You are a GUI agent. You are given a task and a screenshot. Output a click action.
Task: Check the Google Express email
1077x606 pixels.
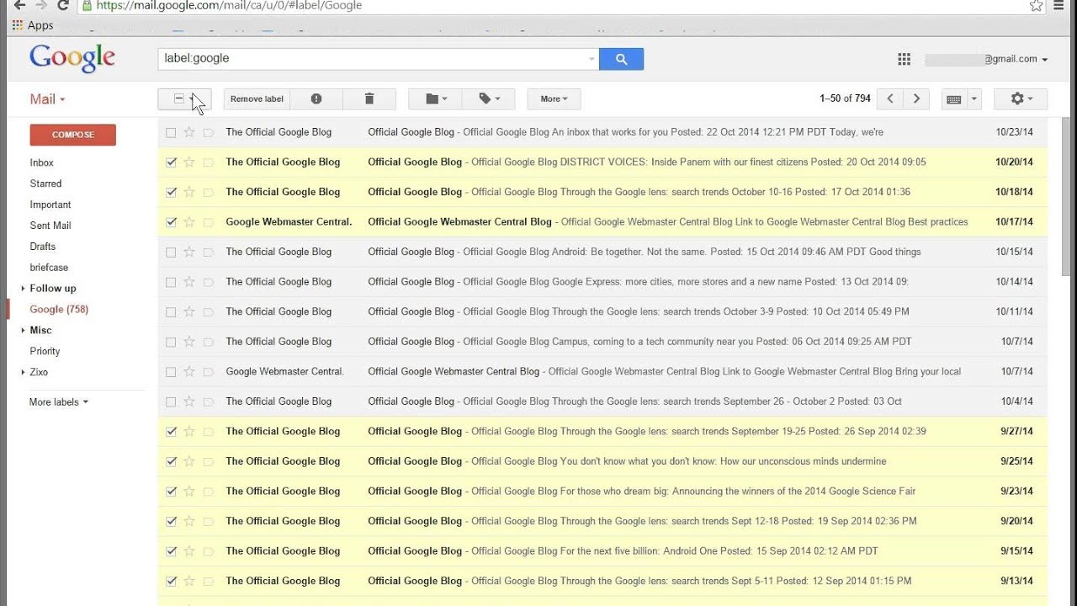(x=171, y=282)
